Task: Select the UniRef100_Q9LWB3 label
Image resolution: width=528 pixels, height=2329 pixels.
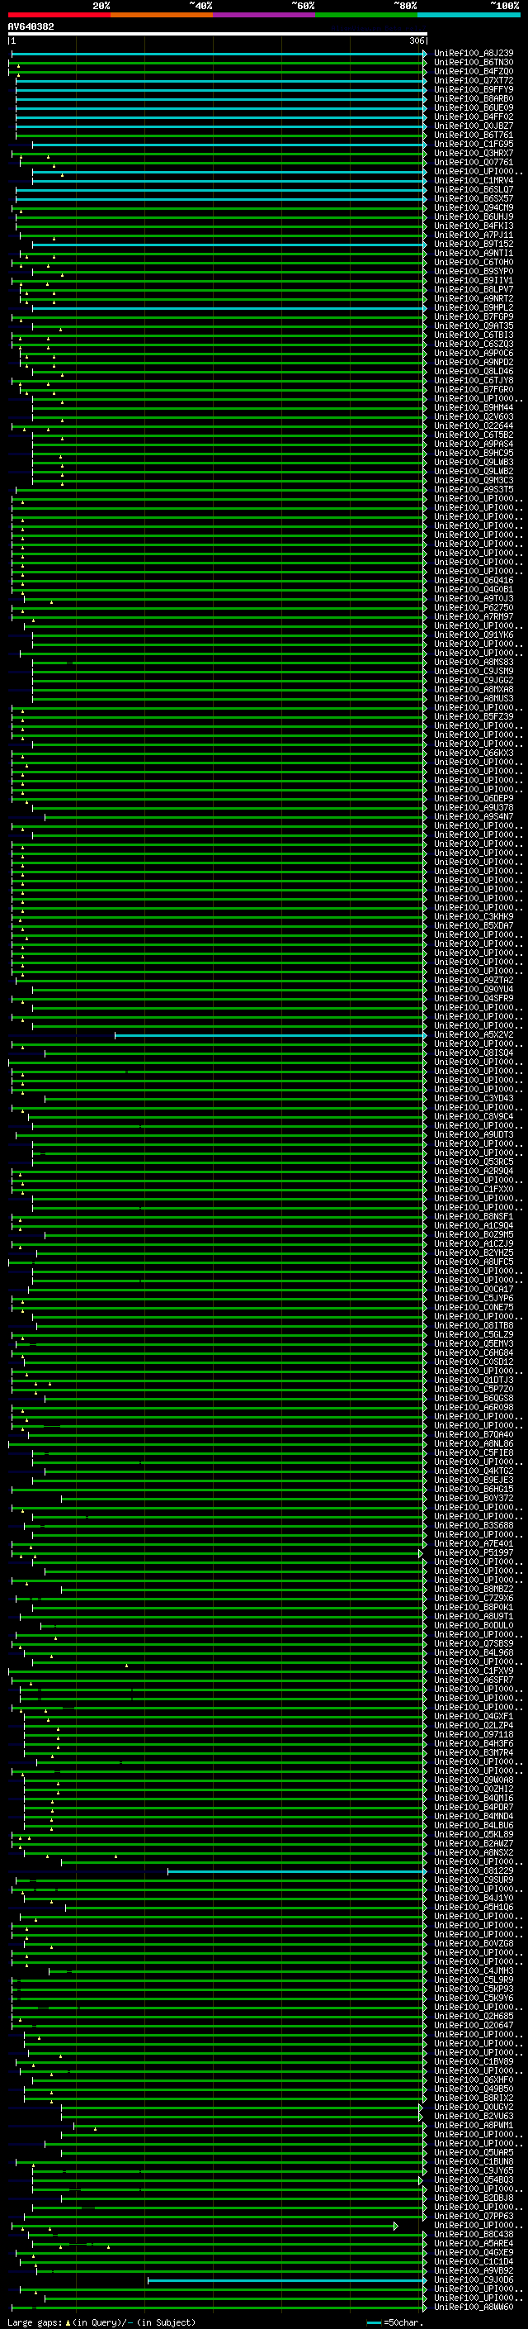Action: pyautogui.click(x=474, y=462)
